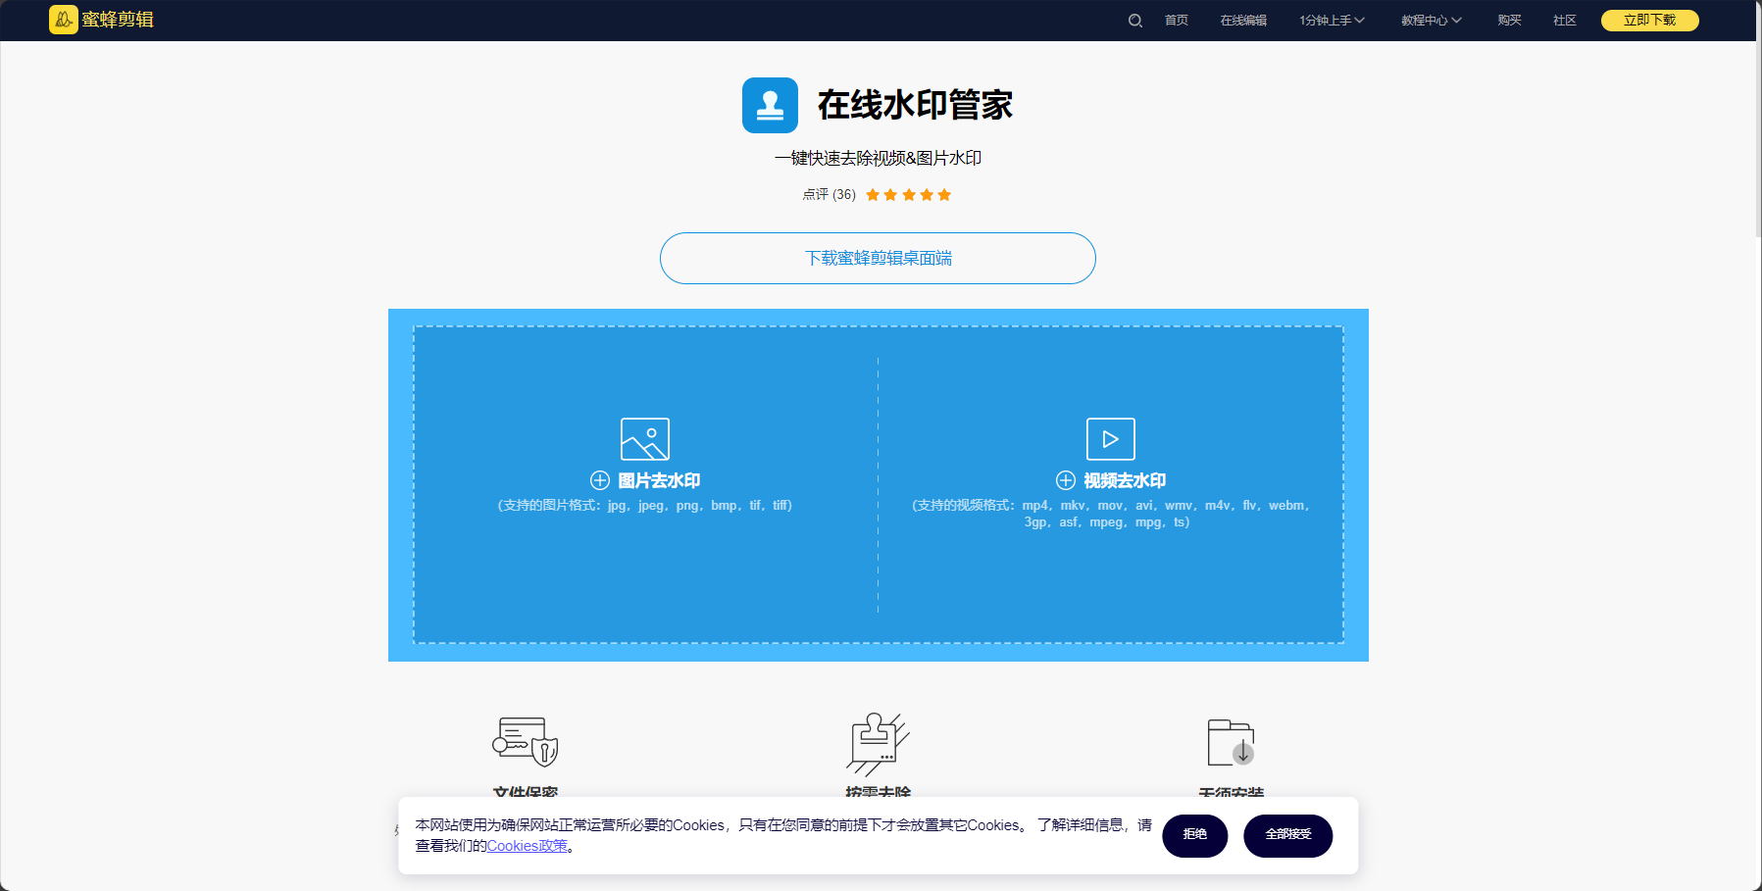Click the 视频去水印 upload label
This screenshot has width=1762, height=891.
(1125, 480)
